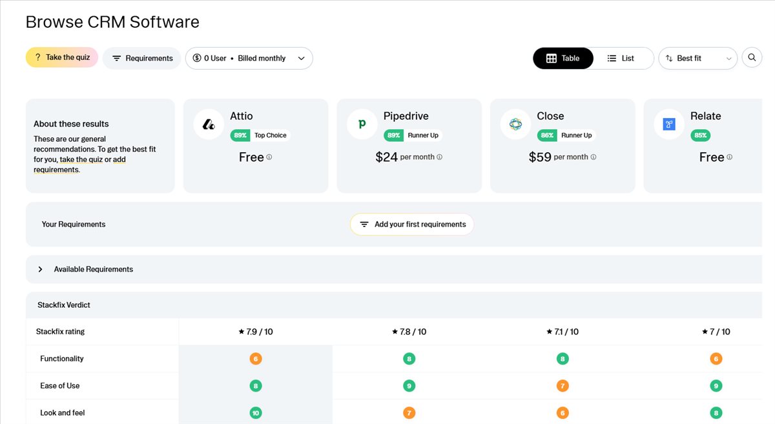Click Close's 86% fit badge
This screenshot has height=424, width=775.
(x=547, y=136)
